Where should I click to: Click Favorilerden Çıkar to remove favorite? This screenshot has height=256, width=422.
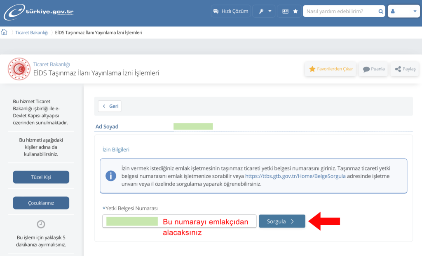coord(331,69)
